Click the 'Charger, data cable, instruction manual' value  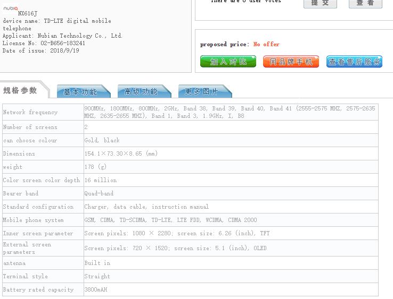pyautogui.click(x=146, y=207)
